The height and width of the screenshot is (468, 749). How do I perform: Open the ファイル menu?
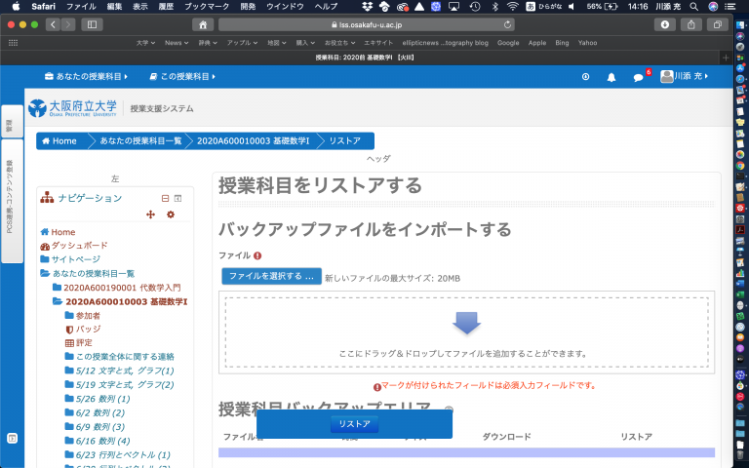click(x=81, y=7)
